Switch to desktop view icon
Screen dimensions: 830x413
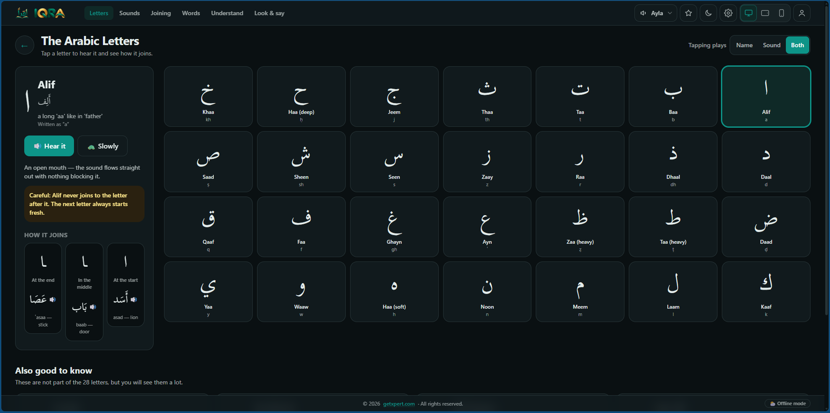click(x=749, y=13)
